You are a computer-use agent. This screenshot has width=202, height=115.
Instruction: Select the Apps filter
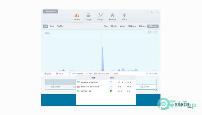pyautogui.click(x=52, y=26)
